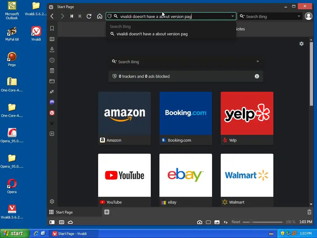Open the Amazon speed dial

pos(124,118)
